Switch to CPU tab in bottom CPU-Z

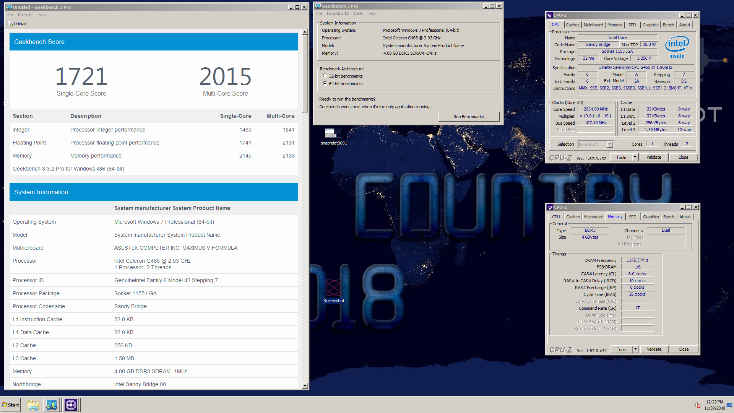[556, 217]
